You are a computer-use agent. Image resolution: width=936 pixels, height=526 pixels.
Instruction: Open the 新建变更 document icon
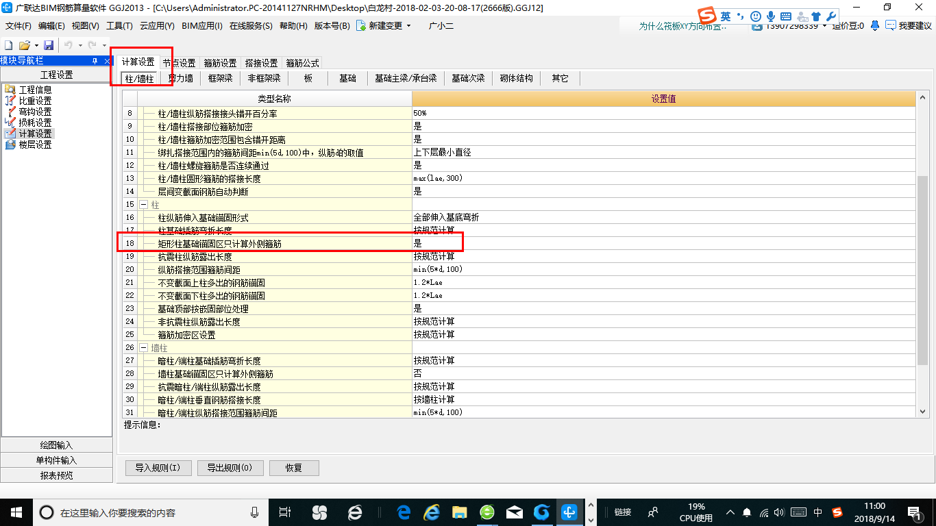[360, 25]
